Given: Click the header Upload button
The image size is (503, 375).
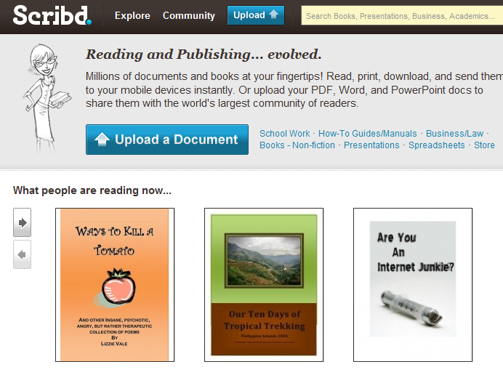Looking at the screenshot, I should click(256, 15).
